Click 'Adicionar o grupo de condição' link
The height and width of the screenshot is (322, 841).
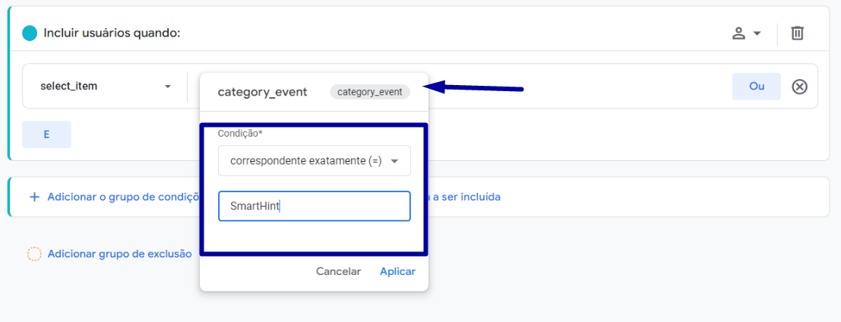pos(123,197)
